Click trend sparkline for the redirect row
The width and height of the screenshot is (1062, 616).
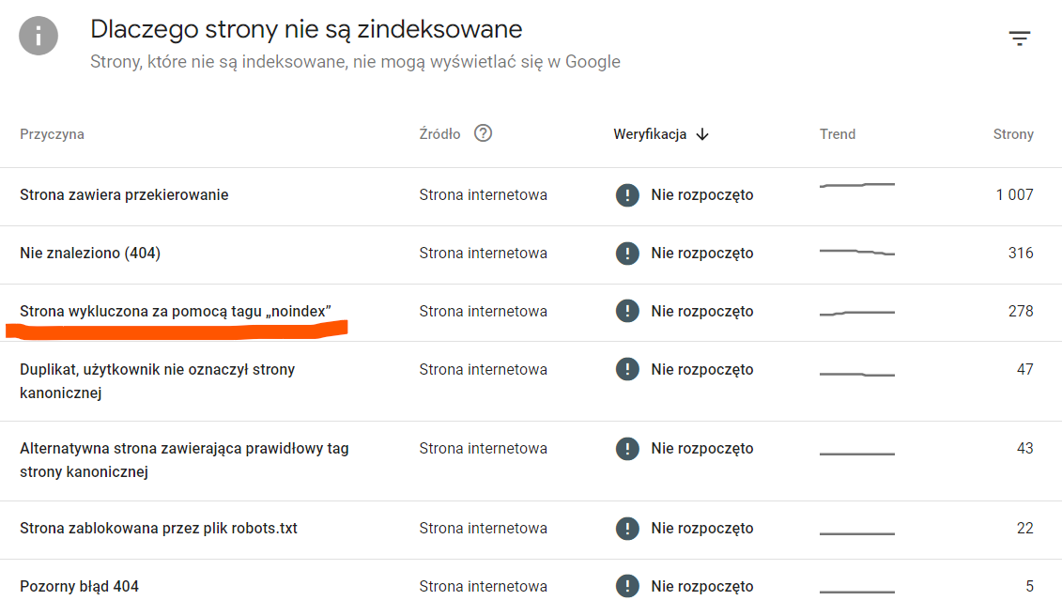coord(856,186)
